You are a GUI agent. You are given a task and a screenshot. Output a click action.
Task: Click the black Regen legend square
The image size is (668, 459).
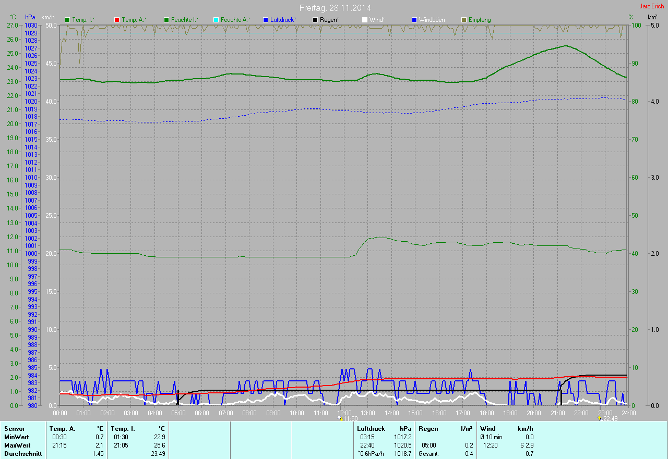315,20
